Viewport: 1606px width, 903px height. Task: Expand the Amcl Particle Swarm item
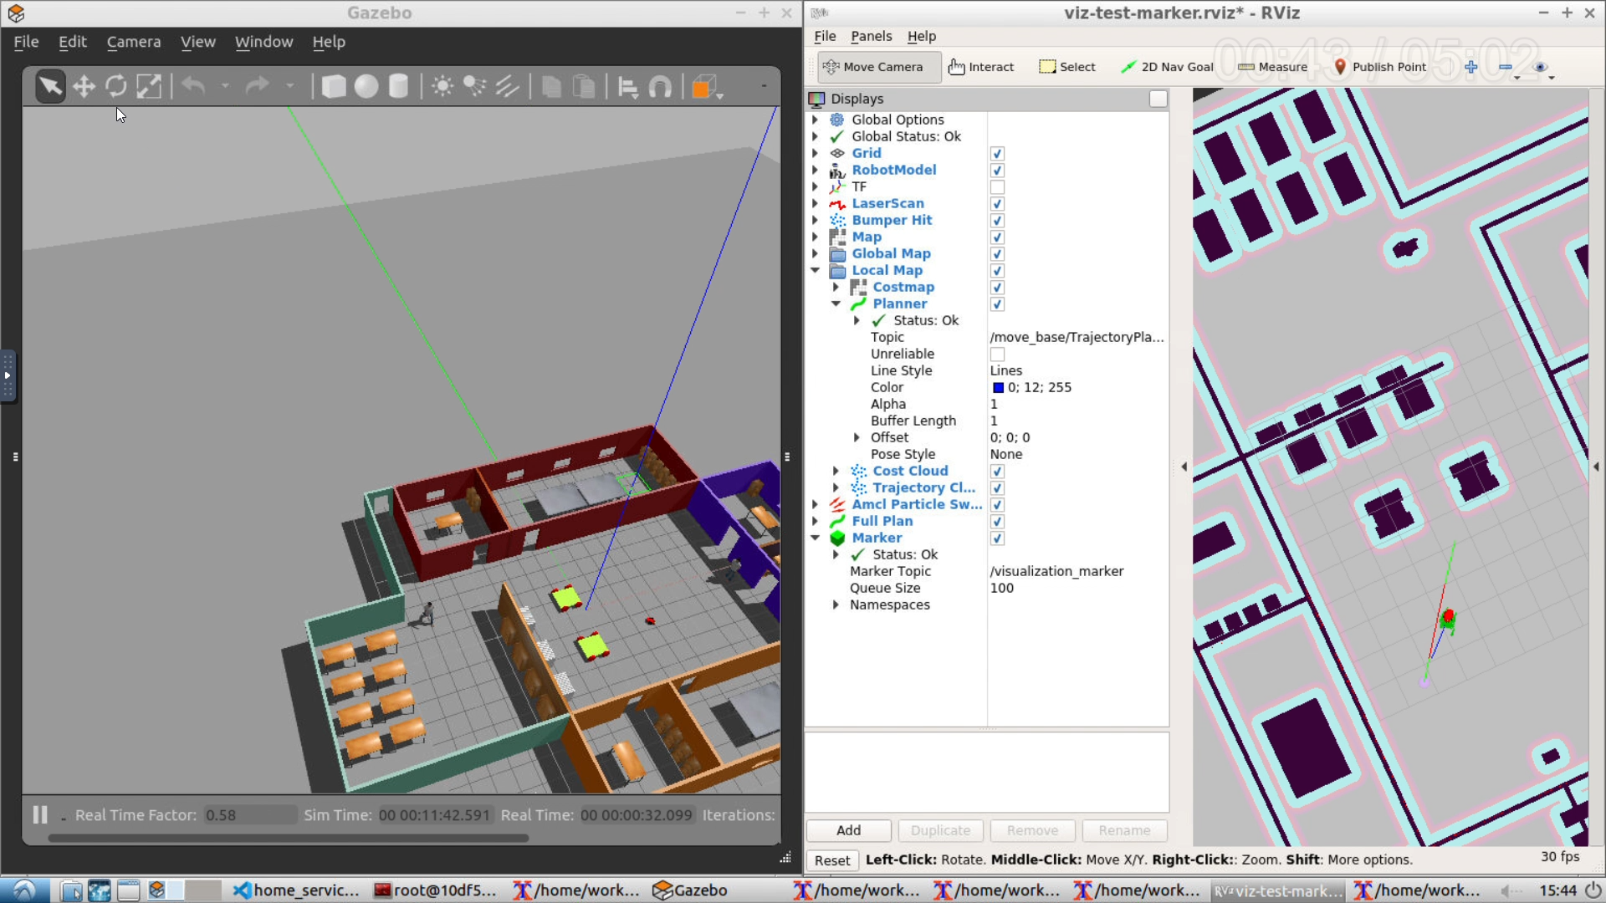coord(816,504)
